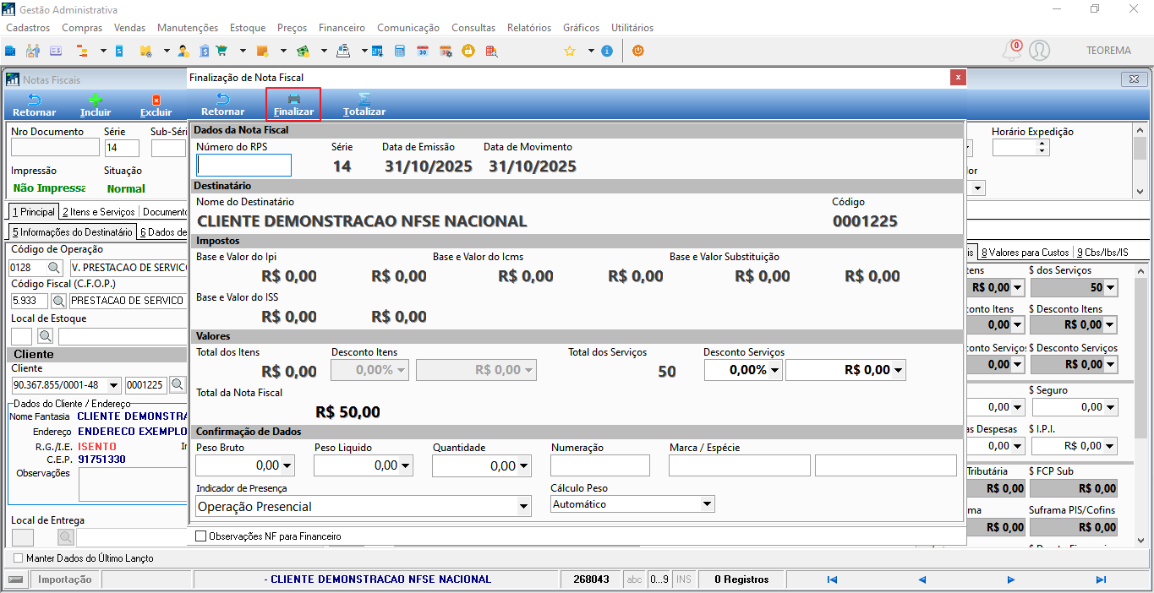Click the blue calendar grid toolbar icon
The height and width of the screenshot is (593, 1154).
point(377,51)
